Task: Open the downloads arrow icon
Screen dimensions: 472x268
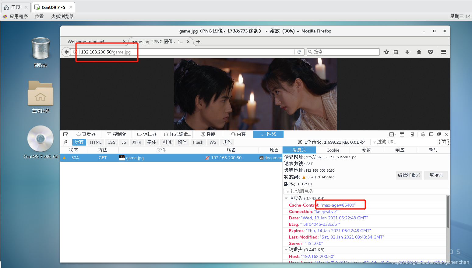Action: tap(407, 52)
